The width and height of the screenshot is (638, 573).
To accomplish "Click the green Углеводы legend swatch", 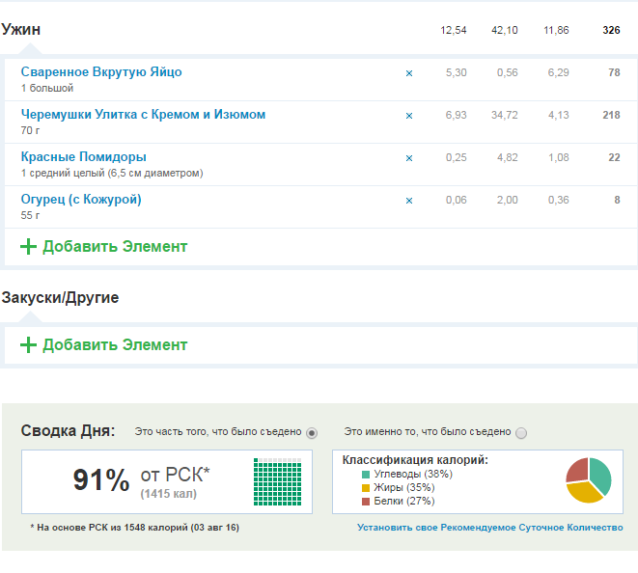I will [366, 475].
